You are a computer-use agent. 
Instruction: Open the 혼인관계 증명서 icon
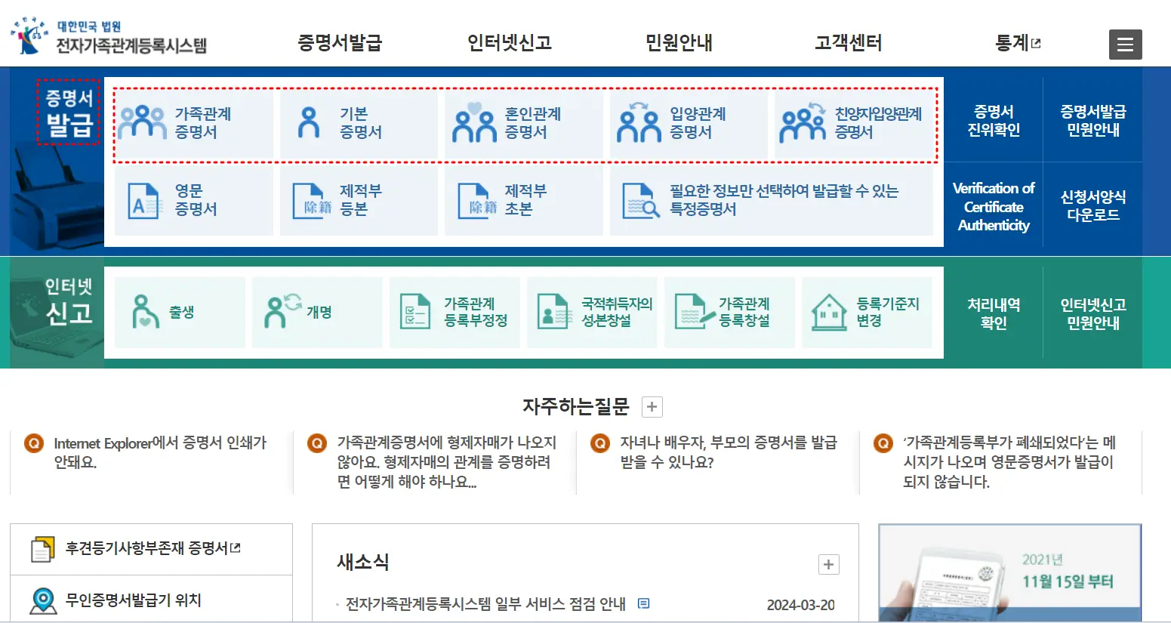(523, 123)
